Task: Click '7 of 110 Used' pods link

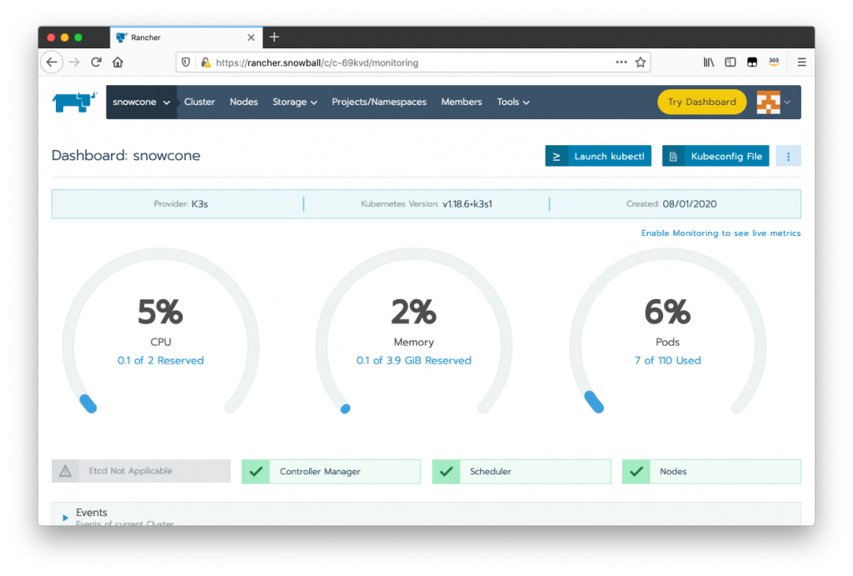Action: coord(667,360)
